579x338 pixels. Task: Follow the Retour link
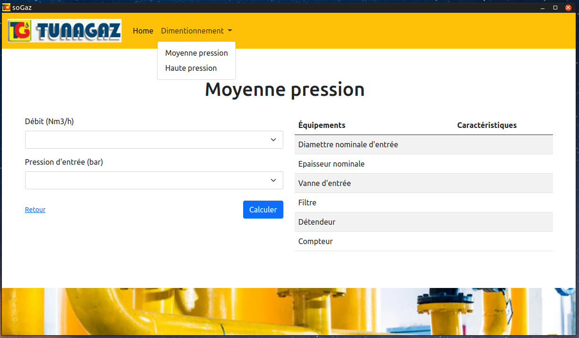click(x=35, y=209)
